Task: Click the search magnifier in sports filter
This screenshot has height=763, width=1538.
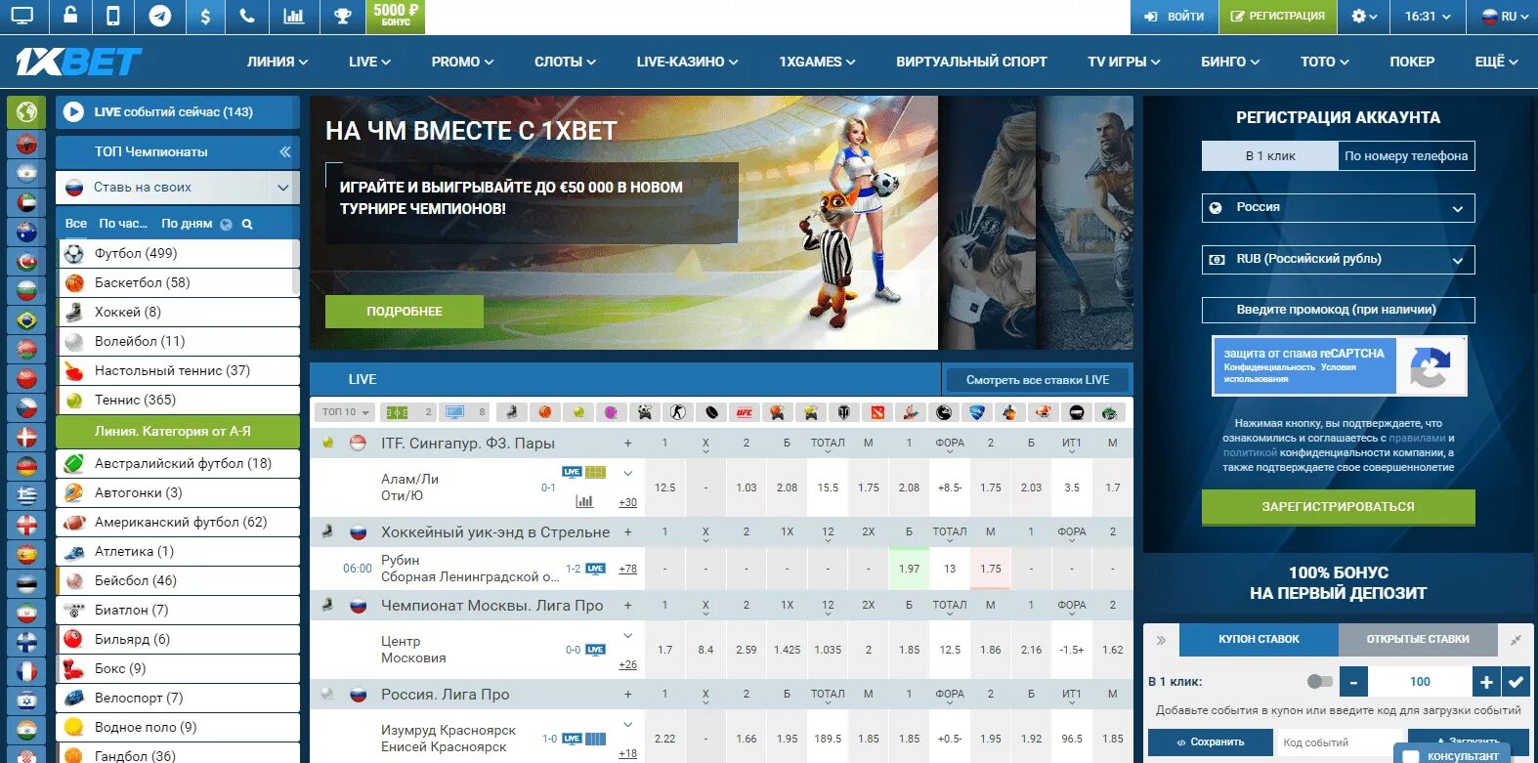Action: 247,224
